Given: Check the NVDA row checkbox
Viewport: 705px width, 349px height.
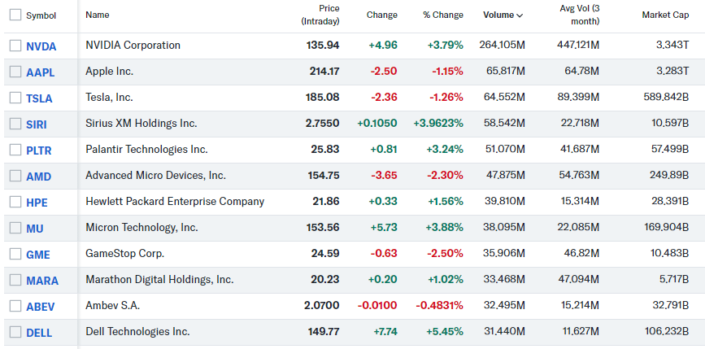Looking at the screenshot, I should coord(15,46).
